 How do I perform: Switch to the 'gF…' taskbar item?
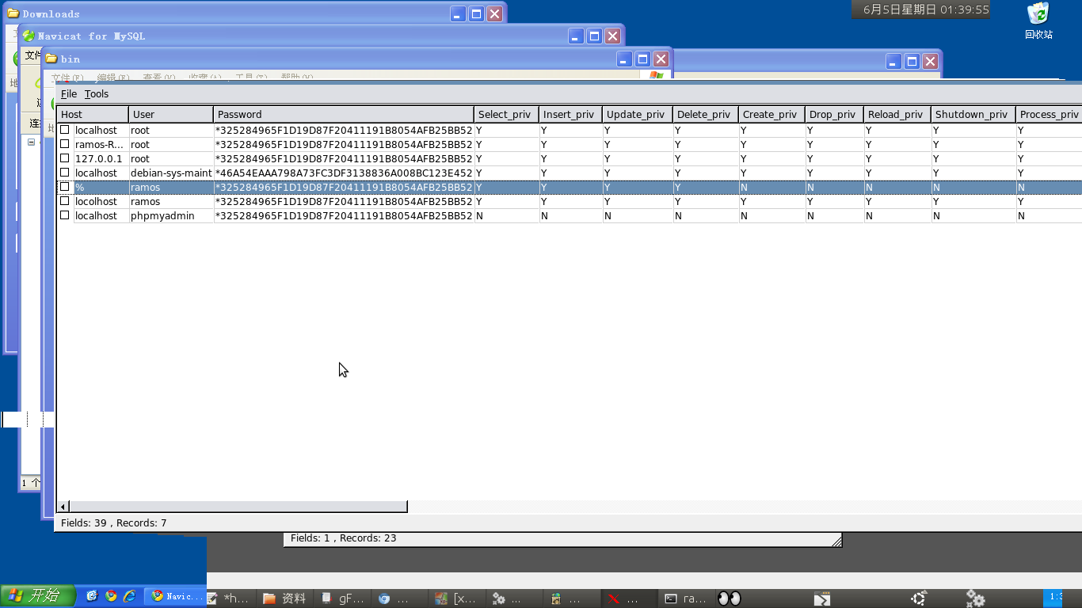pos(343,598)
